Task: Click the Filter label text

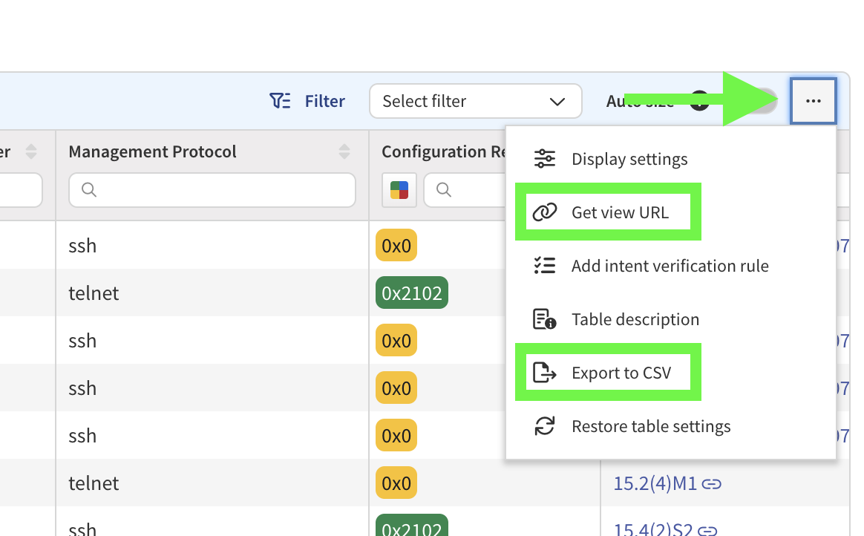Action: pos(325,101)
